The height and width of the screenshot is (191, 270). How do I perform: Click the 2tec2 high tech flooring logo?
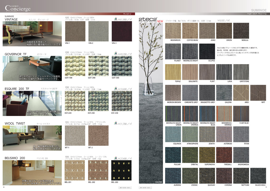[x=148, y=20]
